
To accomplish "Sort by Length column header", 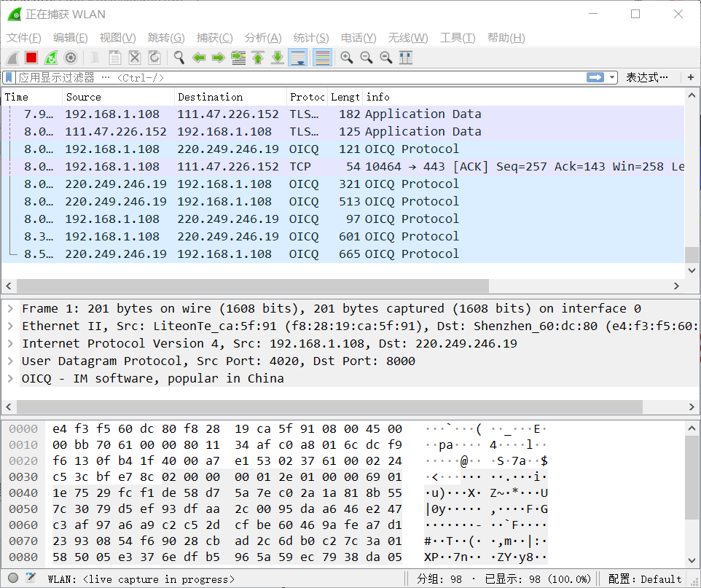I will [x=345, y=97].
